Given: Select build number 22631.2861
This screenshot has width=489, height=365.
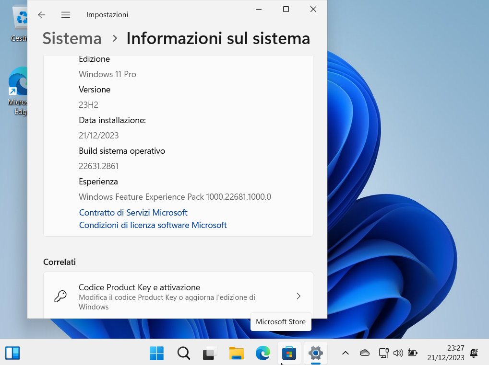Looking at the screenshot, I should (98, 166).
